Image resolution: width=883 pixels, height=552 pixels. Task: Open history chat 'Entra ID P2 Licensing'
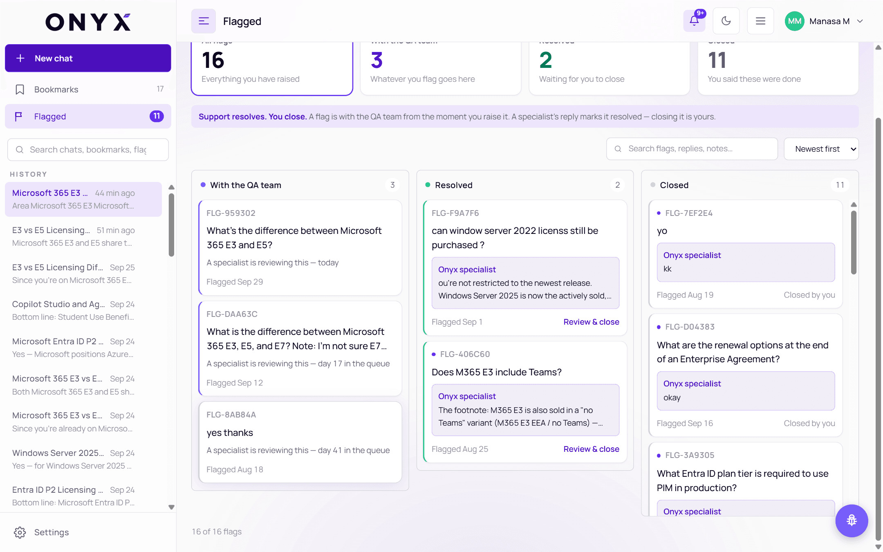83,496
